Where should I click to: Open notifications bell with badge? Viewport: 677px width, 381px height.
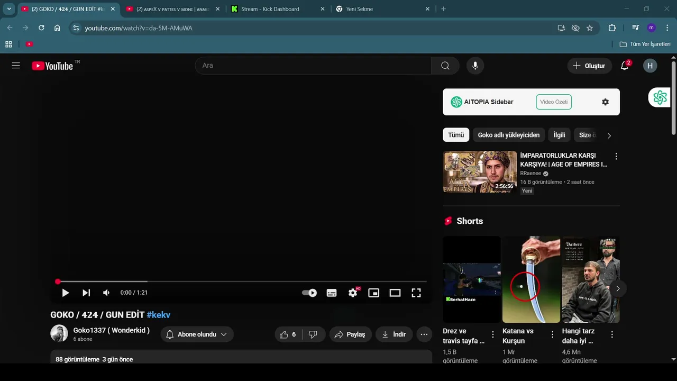(625, 66)
